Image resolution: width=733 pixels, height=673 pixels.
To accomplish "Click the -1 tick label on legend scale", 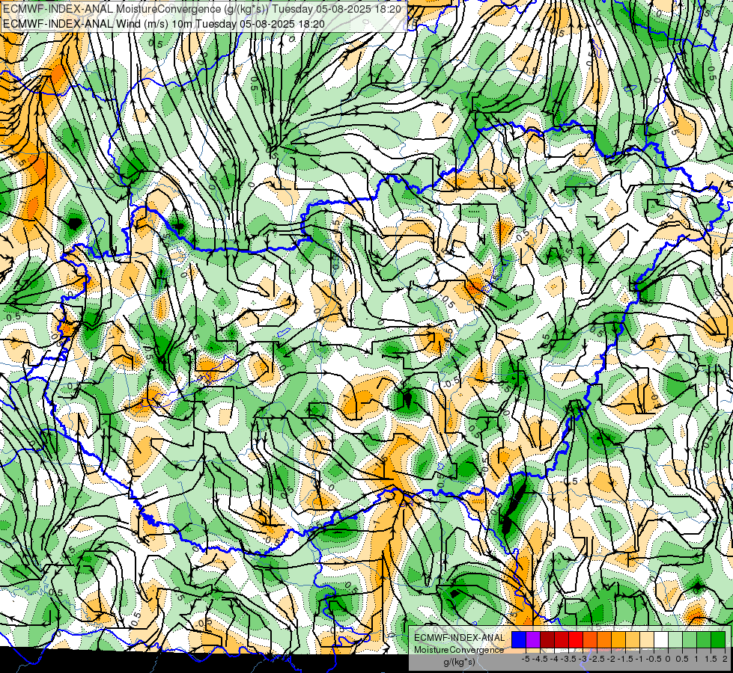I will tap(639, 659).
